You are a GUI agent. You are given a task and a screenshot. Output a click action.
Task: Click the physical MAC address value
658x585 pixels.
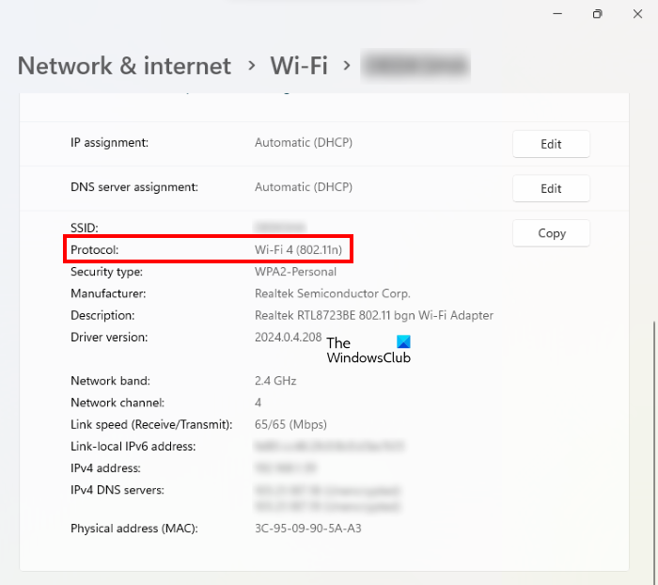[x=307, y=529]
